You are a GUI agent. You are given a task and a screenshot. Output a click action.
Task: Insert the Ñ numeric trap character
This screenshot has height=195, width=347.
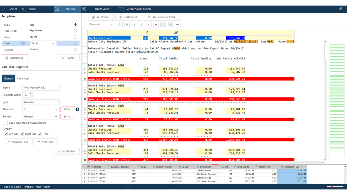click(127, 24)
